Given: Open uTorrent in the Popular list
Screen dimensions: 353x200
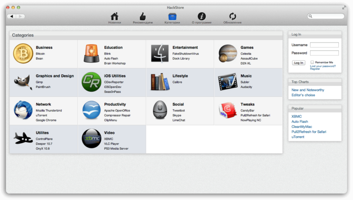Looking at the screenshot, I should click(297, 137).
